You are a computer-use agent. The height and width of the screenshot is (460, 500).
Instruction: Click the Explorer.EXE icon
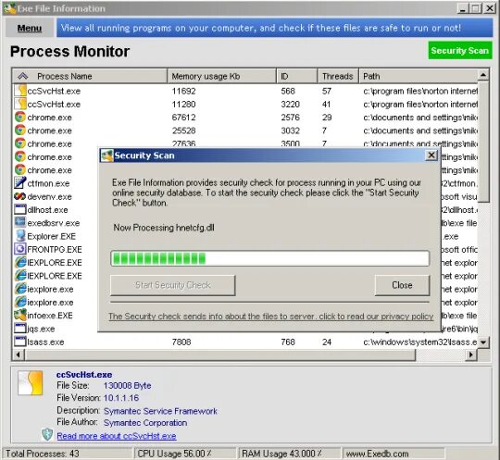20,236
